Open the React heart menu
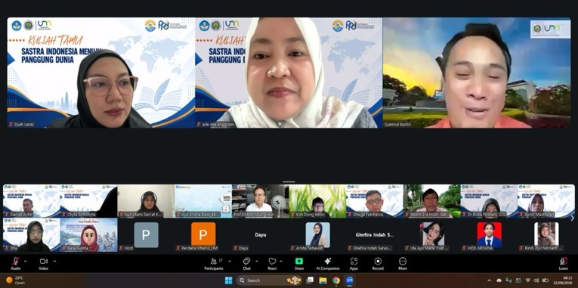Viewport: 578px width, 288px height. [x=273, y=263]
